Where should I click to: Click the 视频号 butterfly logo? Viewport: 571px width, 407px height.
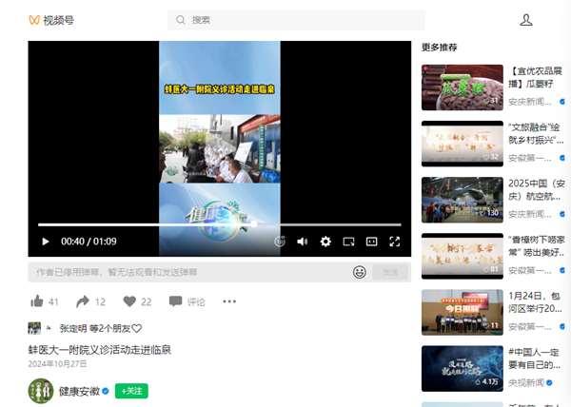(x=34, y=20)
